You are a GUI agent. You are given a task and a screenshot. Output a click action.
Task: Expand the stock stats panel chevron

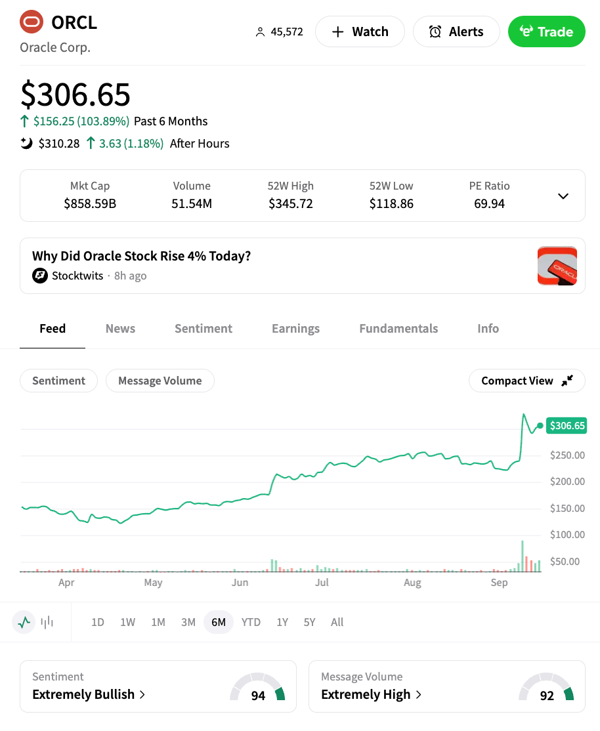point(563,196)
